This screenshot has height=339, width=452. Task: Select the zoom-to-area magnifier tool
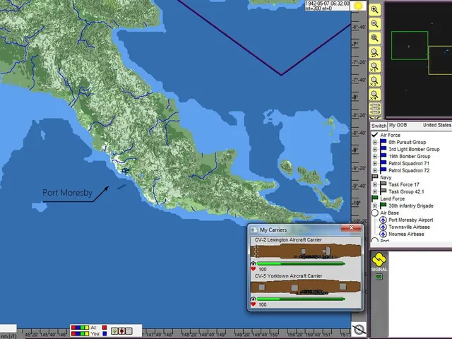pyautogui.click(x=374, y=38)
